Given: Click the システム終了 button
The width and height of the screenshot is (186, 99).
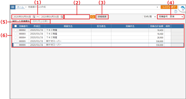Looking at the screenshot, I should pyautogui.click(x=169, y=7).
